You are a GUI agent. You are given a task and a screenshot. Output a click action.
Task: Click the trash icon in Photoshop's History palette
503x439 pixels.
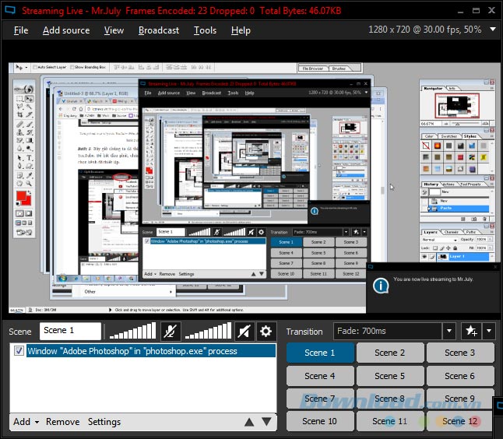(485, 219)
